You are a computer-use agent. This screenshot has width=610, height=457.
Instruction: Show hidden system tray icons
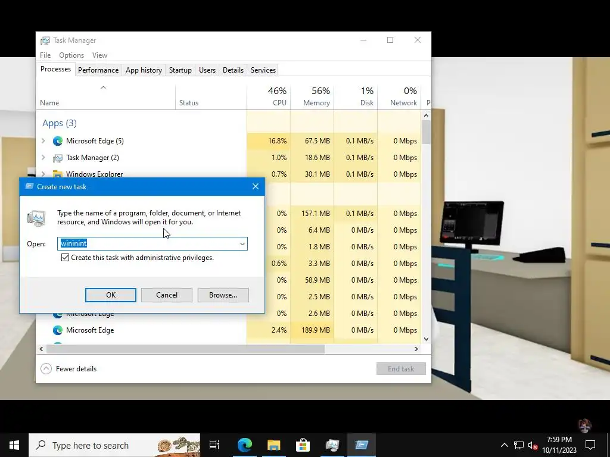(504, 445)
